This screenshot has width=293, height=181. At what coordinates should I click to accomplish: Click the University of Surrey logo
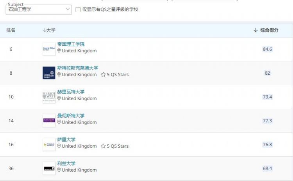click(49, 145)
